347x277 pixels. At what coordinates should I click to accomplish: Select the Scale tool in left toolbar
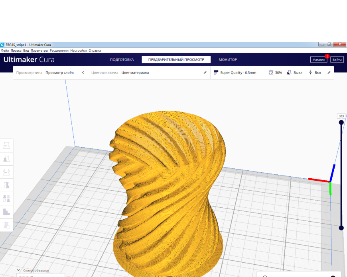tap(6, 159)
